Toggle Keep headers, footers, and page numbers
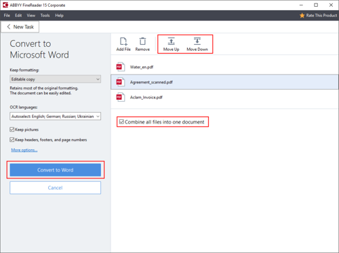The image size is (339, 253). click(12, 140)
